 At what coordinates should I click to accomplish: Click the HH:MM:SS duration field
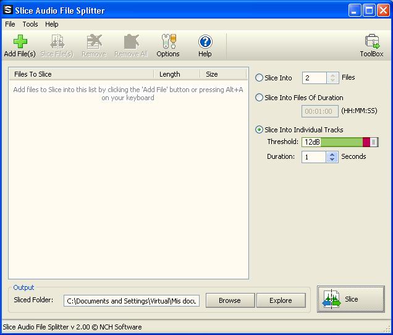[x=320, y=111]
